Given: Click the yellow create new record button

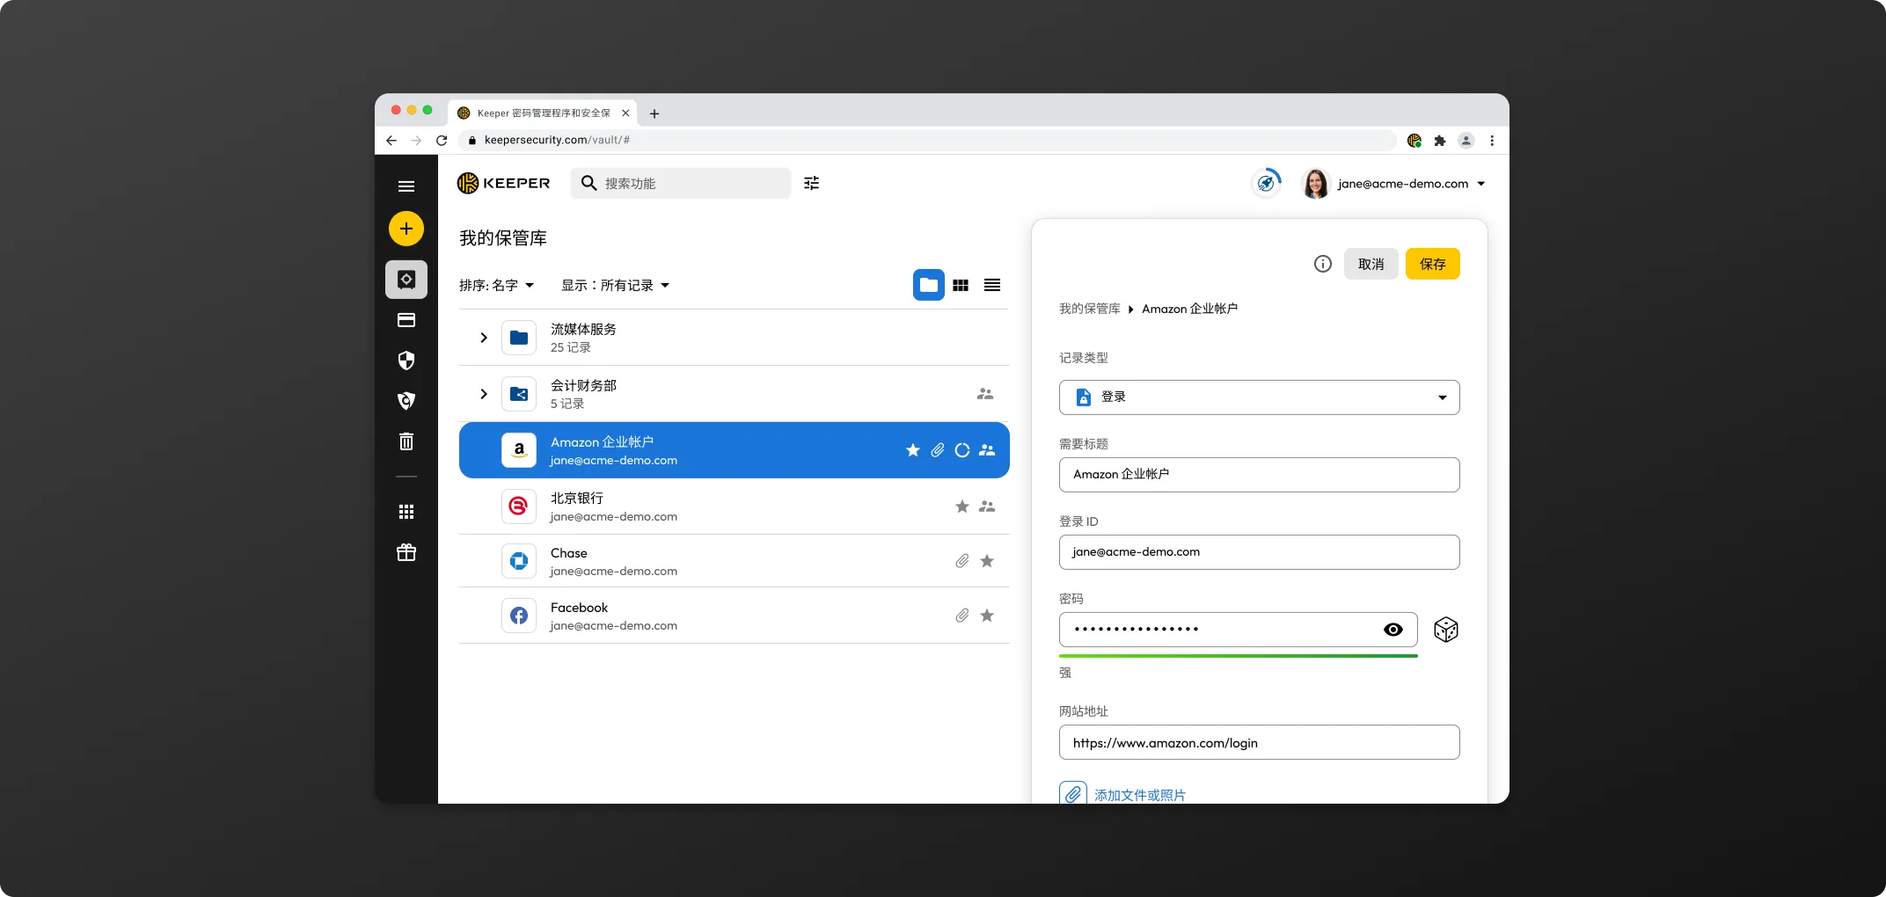Looking at the screenshot, I should 406,229.
